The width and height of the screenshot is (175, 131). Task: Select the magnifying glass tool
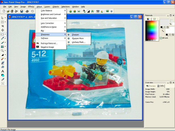coord(2,50)
